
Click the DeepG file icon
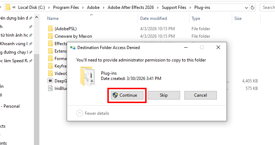click(x=50, y=81)
